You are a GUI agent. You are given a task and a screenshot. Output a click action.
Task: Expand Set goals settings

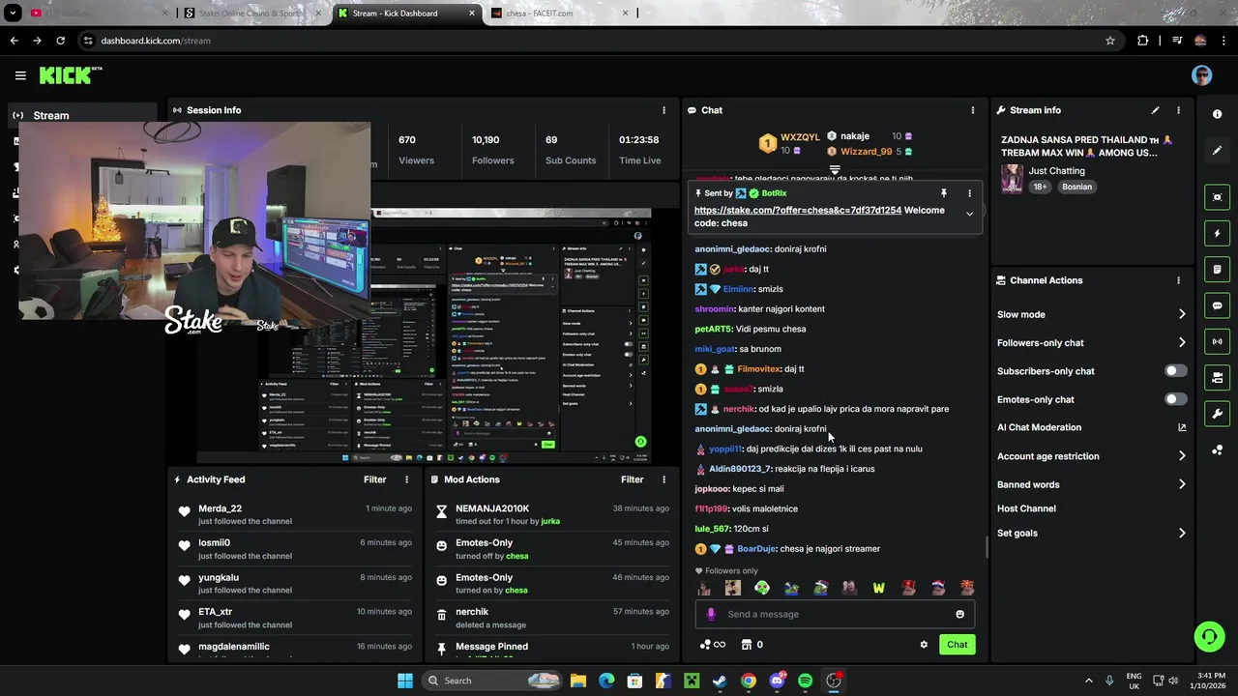pyautogui.click(x=1182, y=533)
